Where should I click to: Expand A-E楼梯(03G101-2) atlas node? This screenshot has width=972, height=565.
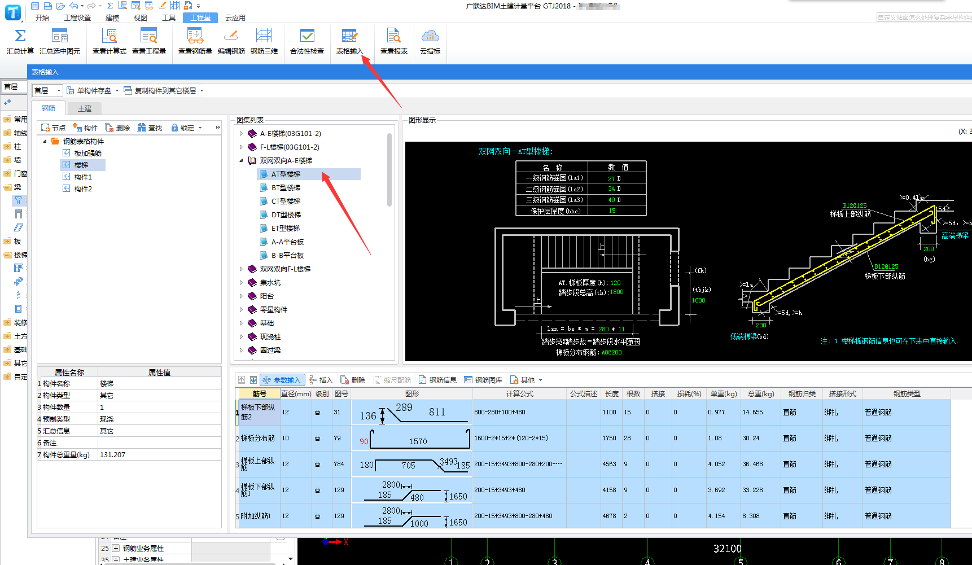coord(242,134)
